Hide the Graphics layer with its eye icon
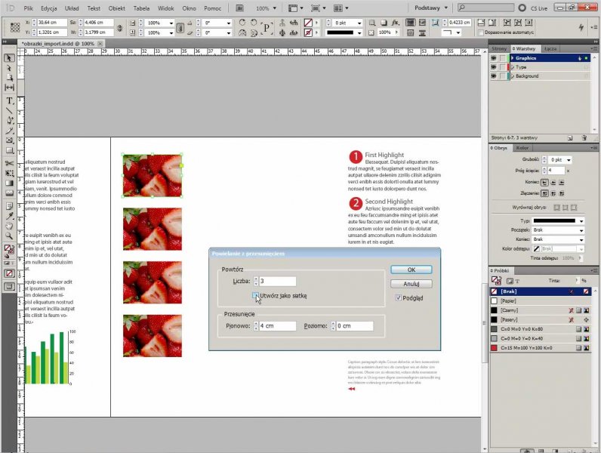Image resolution: width=601 pixels, height=453 pixels. click(x=494, y=58)
